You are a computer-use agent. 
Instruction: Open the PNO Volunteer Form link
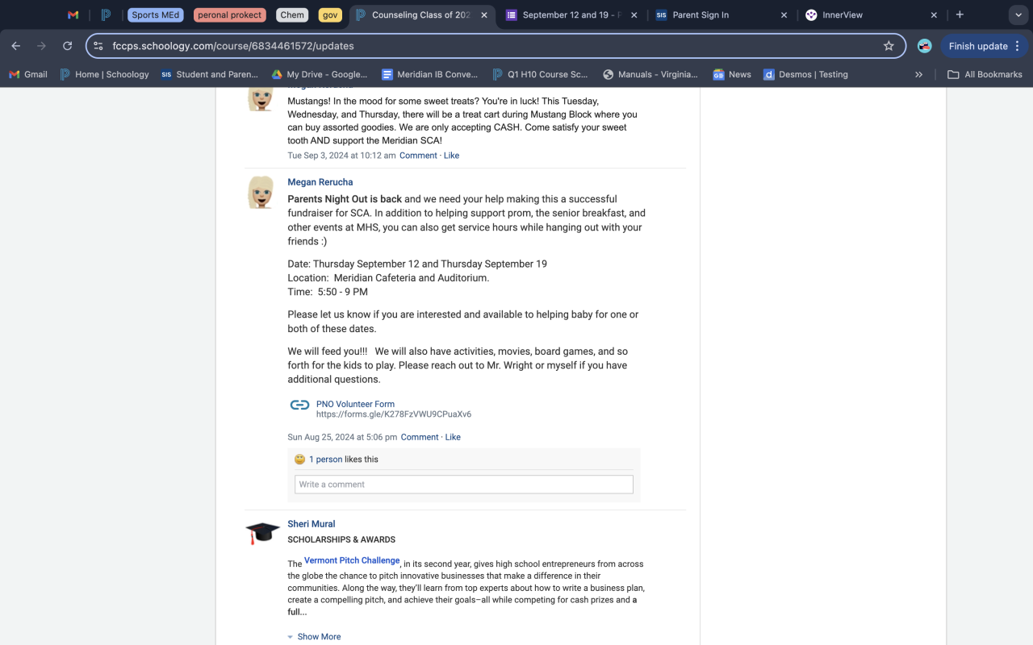click(x=355, y=404)
